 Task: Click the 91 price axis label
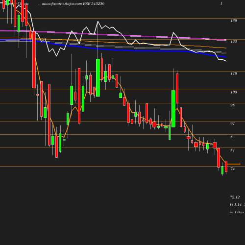233,124
